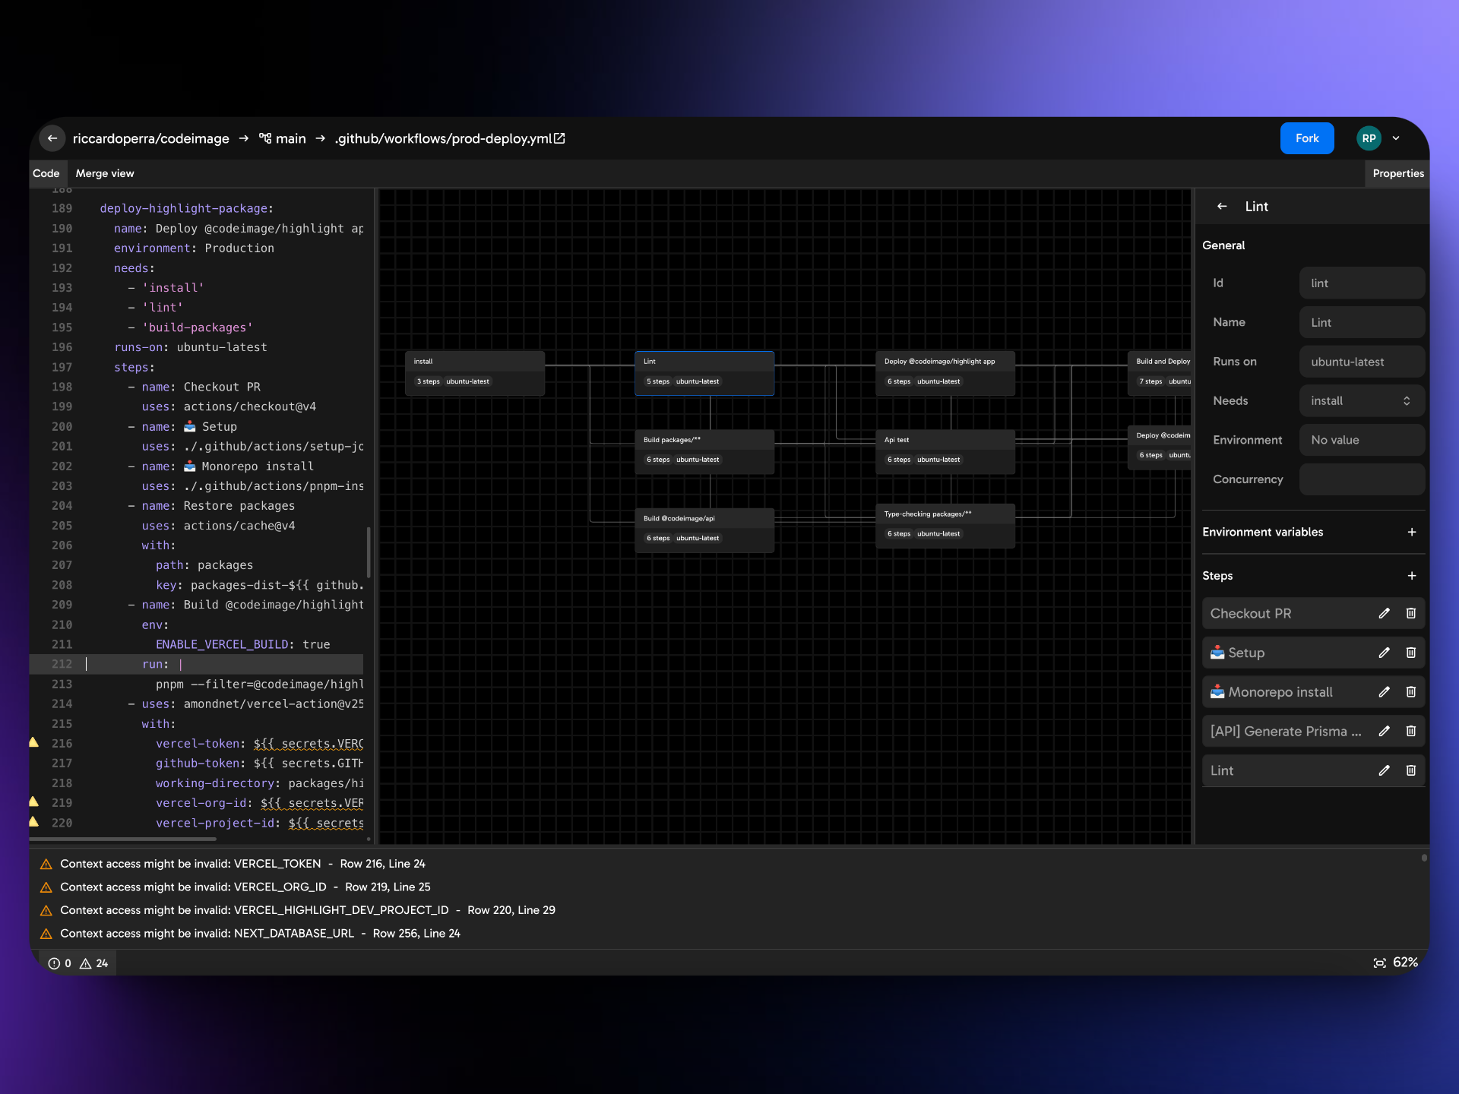Open the .github/workflows/prod-deploy.yml path link
Viewport: 1459px width, 1094px height.
pyautogui.click(x=444, y=138)
